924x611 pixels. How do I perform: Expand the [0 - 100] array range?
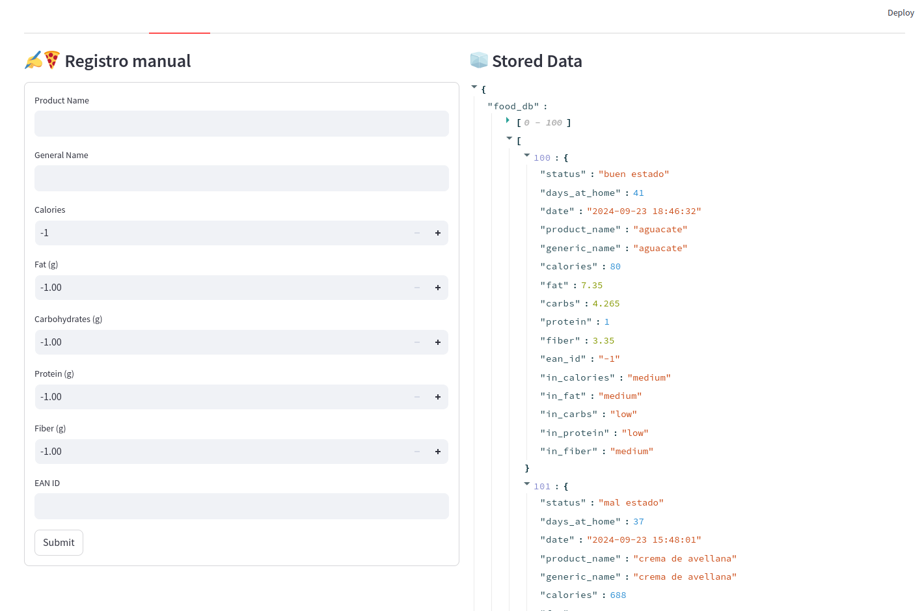pos(508,120)
